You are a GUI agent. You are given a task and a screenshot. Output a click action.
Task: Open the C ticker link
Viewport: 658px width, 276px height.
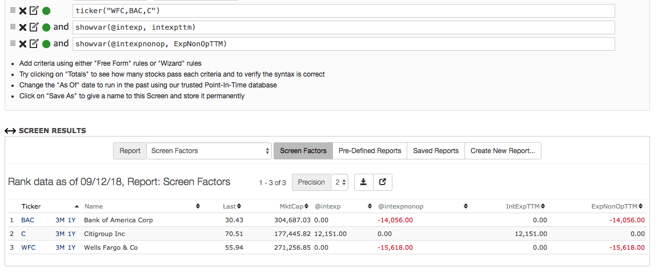click(23, 234)
